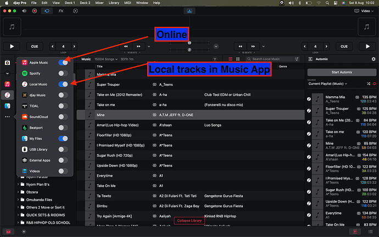Screen dimensions: 379x237
Task: Skip backward on left deck
Action: point(126,47)
